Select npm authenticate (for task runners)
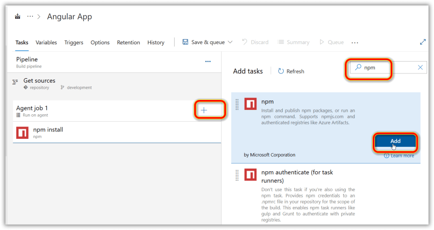434x230 pixels. pyautogui.click(x=326, y=195)
